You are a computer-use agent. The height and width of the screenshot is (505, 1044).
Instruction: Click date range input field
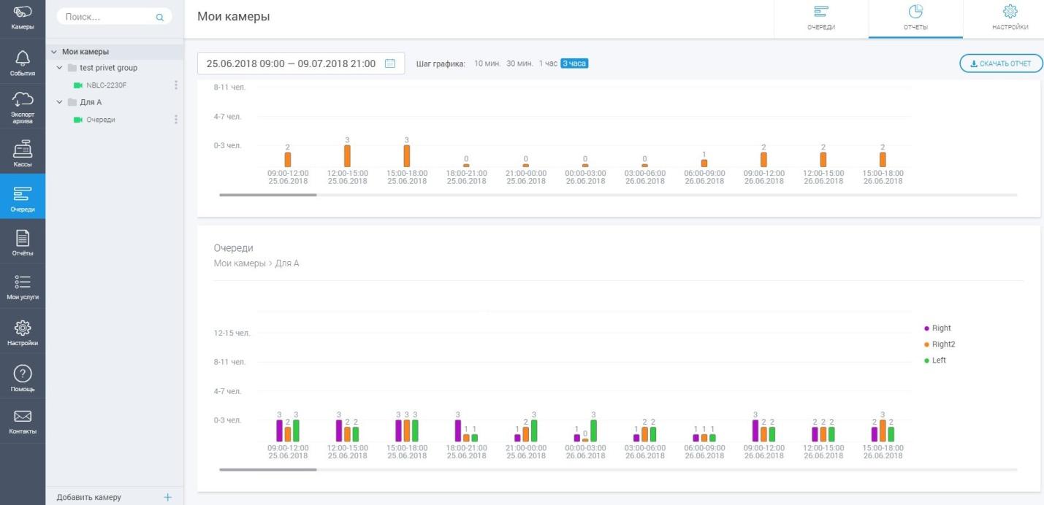click(301, 63)
